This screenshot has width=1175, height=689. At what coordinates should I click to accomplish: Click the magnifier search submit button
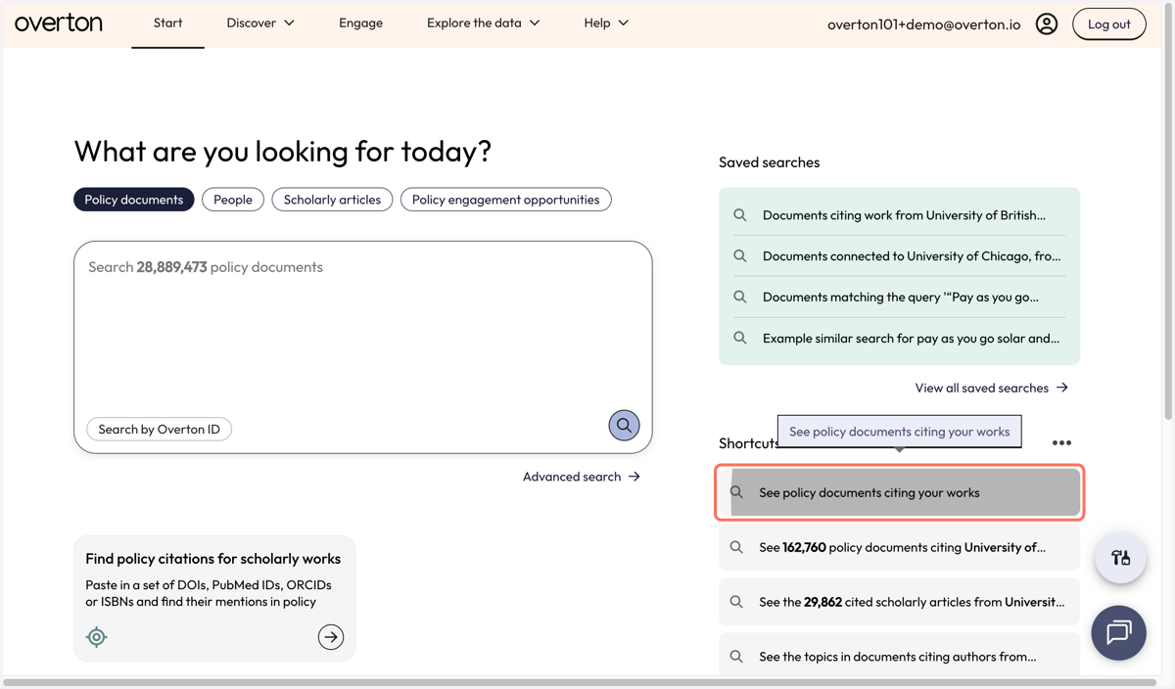click(624, 425)
